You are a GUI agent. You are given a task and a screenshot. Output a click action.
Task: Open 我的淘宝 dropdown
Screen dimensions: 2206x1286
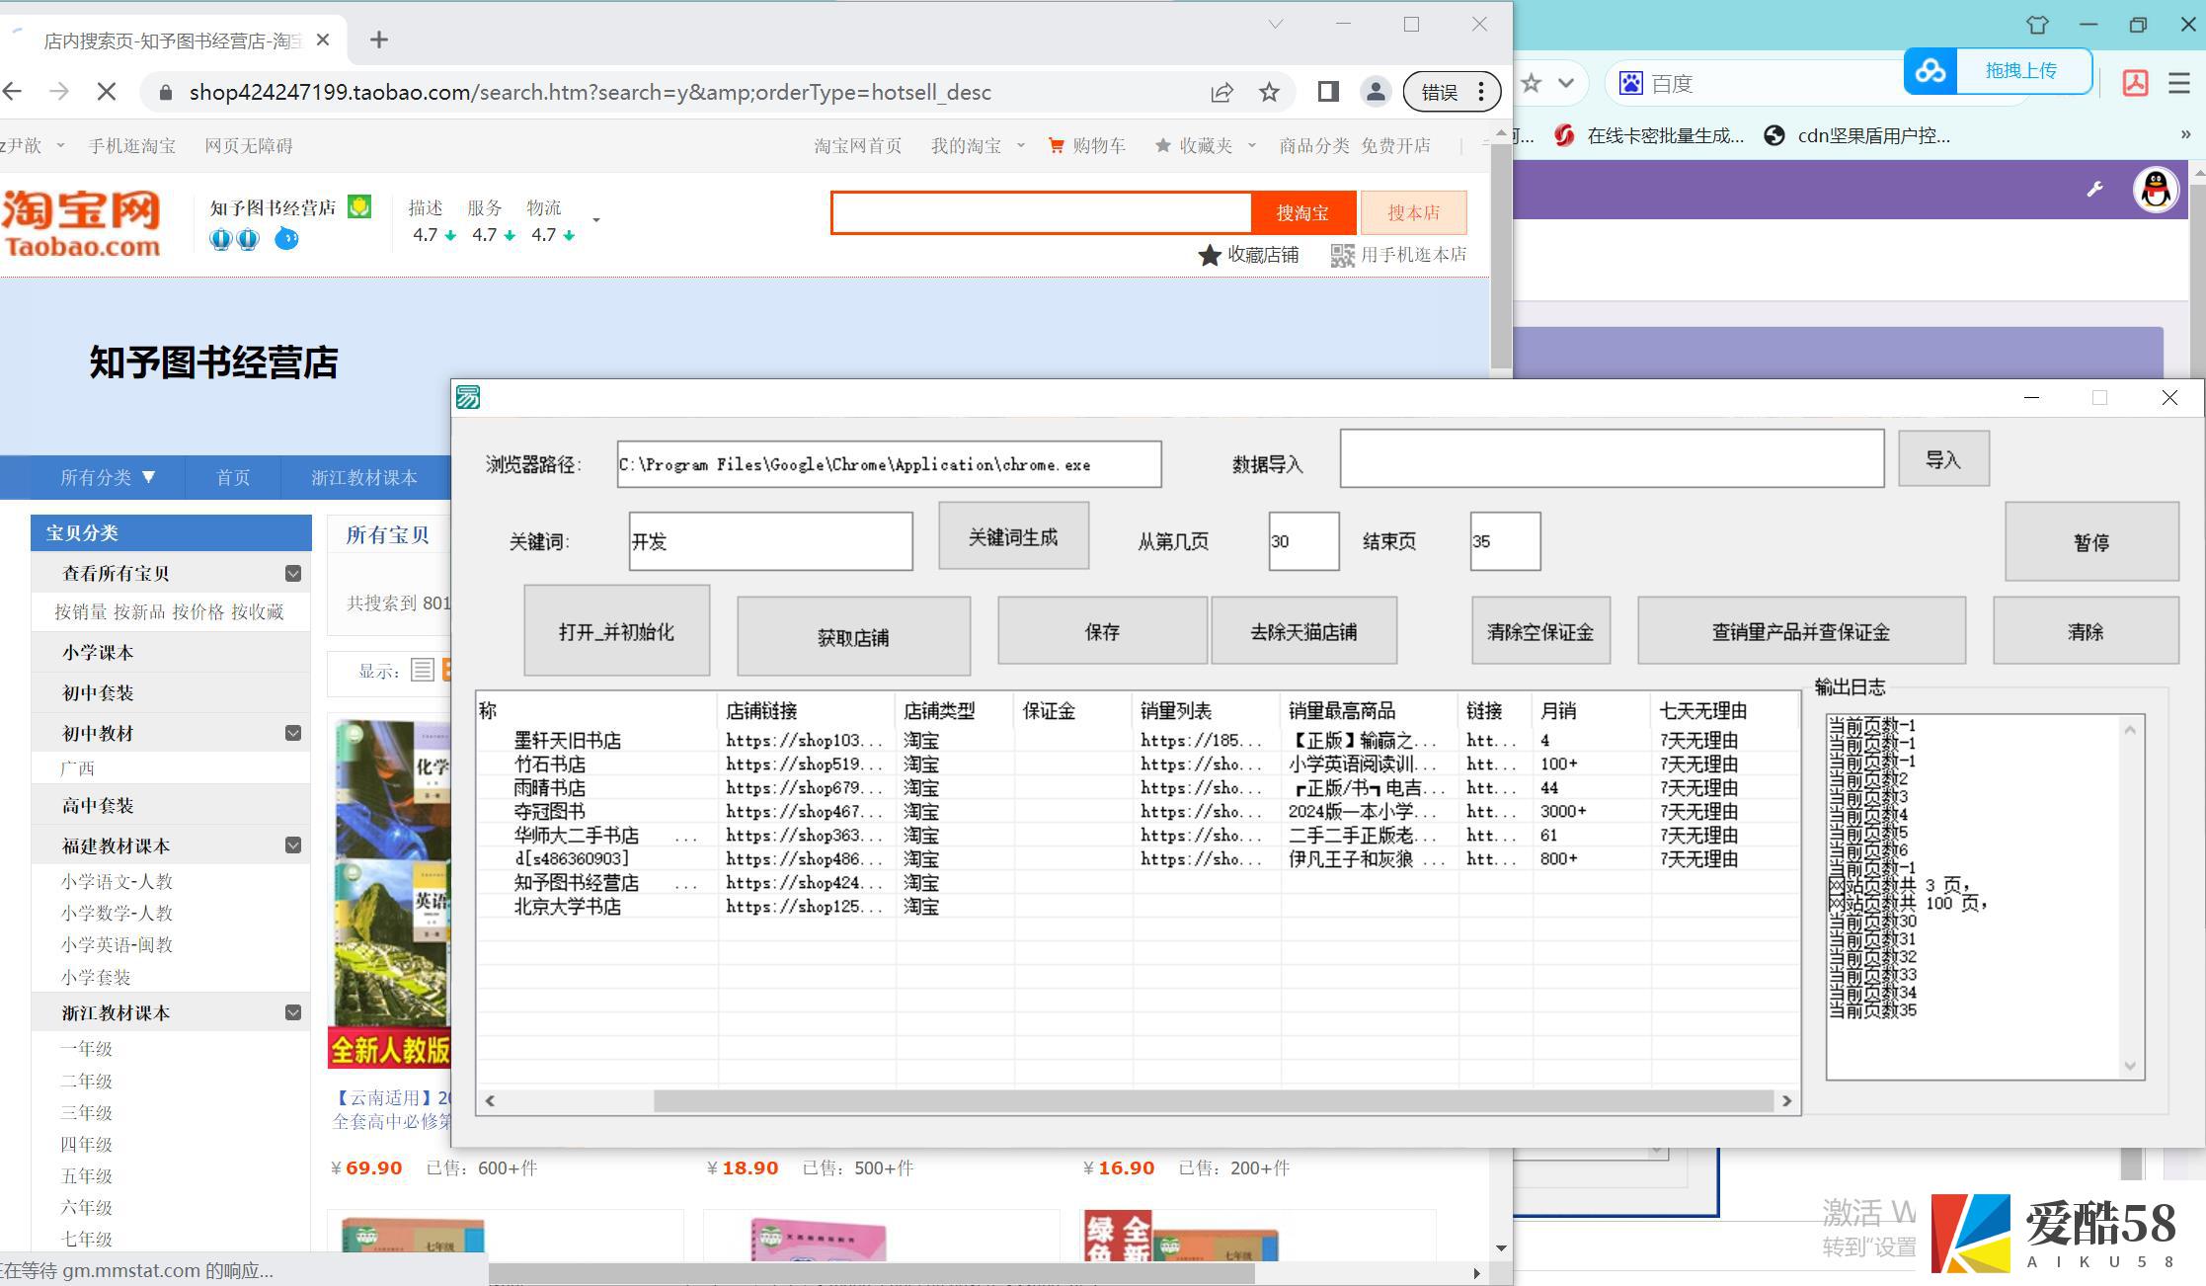(x=978, y=146)
